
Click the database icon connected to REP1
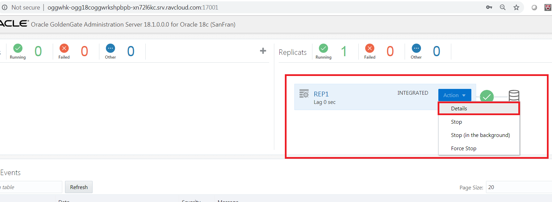(x=514, y=96)
